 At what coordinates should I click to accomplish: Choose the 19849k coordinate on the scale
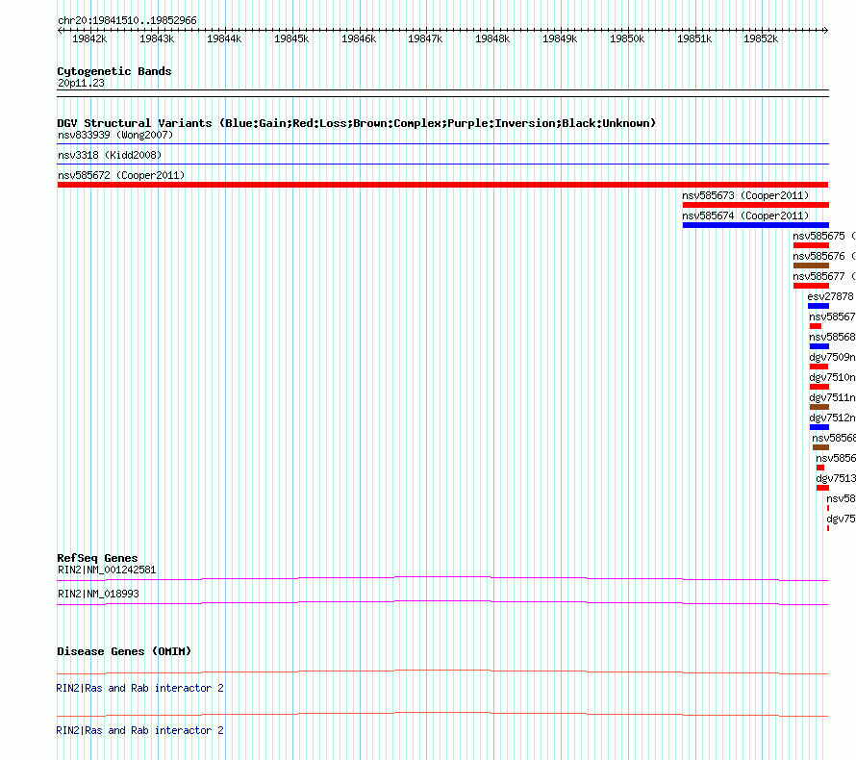coord(560,38)
